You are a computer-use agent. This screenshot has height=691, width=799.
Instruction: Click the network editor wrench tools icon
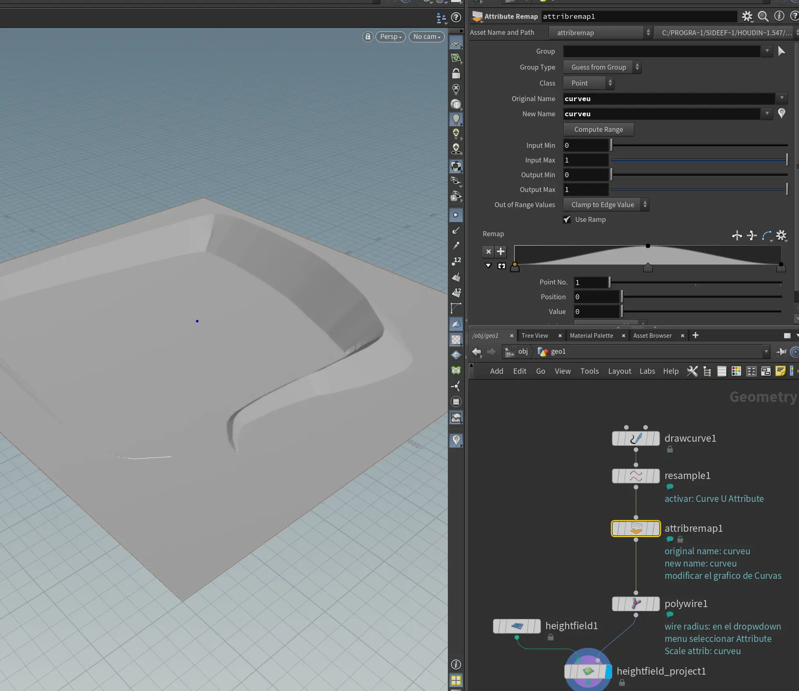(692, 371)
